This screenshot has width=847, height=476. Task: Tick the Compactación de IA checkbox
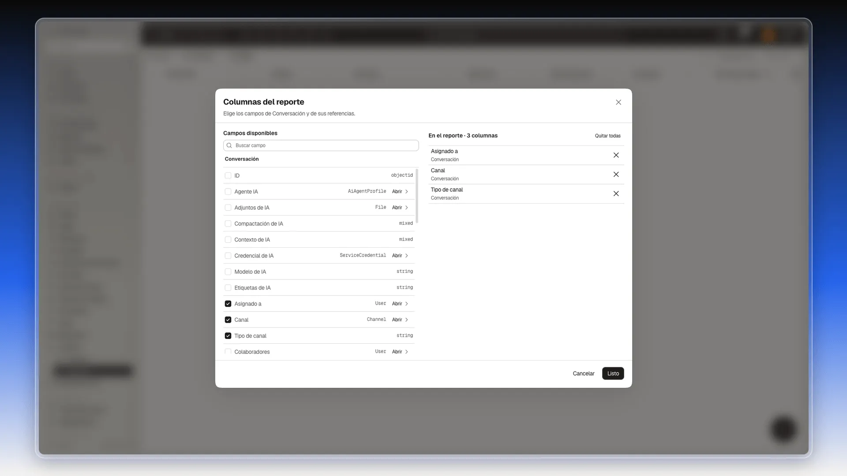(228, 224)
